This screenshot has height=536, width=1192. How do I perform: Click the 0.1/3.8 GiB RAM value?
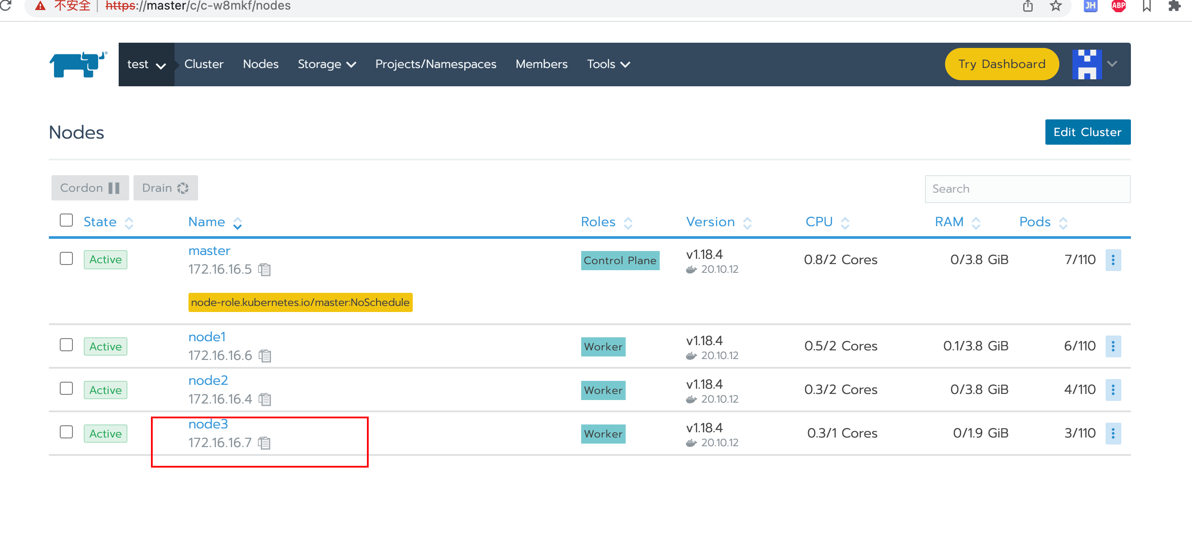click(x=976, y=346)
